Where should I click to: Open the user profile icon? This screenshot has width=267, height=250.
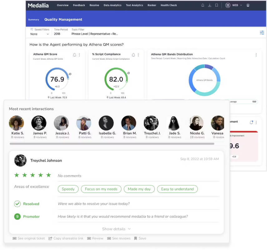click(248, 5)
